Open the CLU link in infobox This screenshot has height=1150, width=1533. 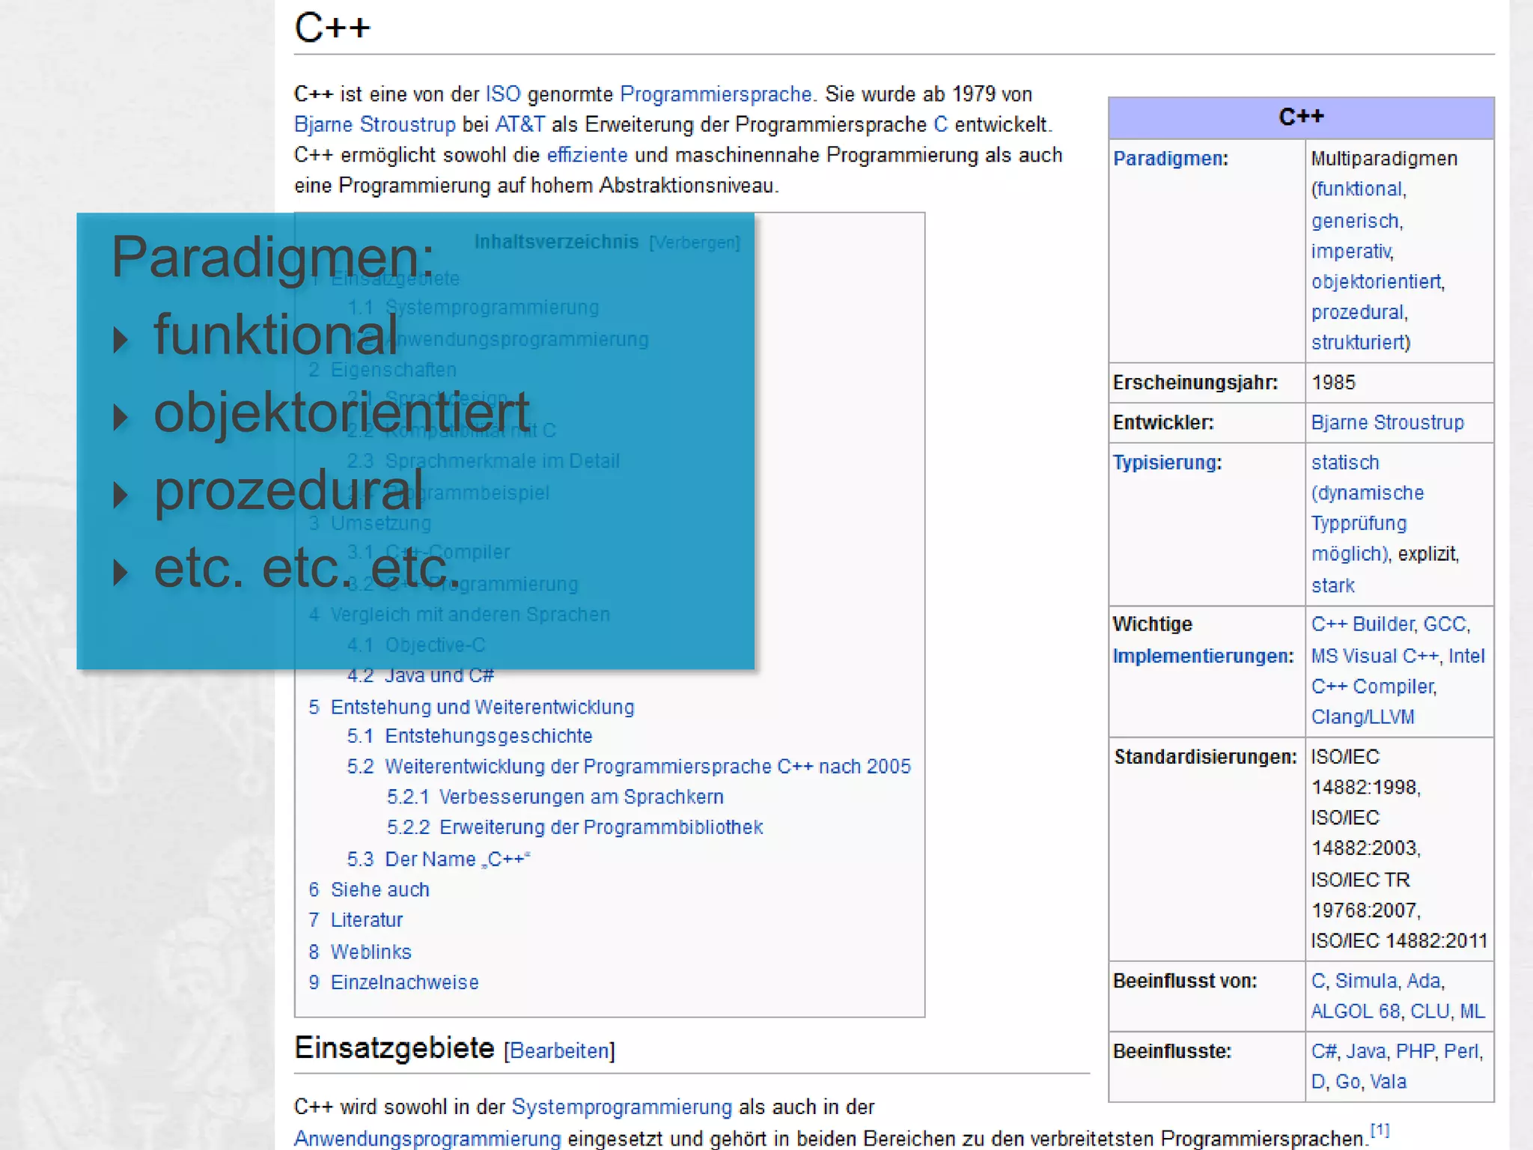tap(1430, 1012)
